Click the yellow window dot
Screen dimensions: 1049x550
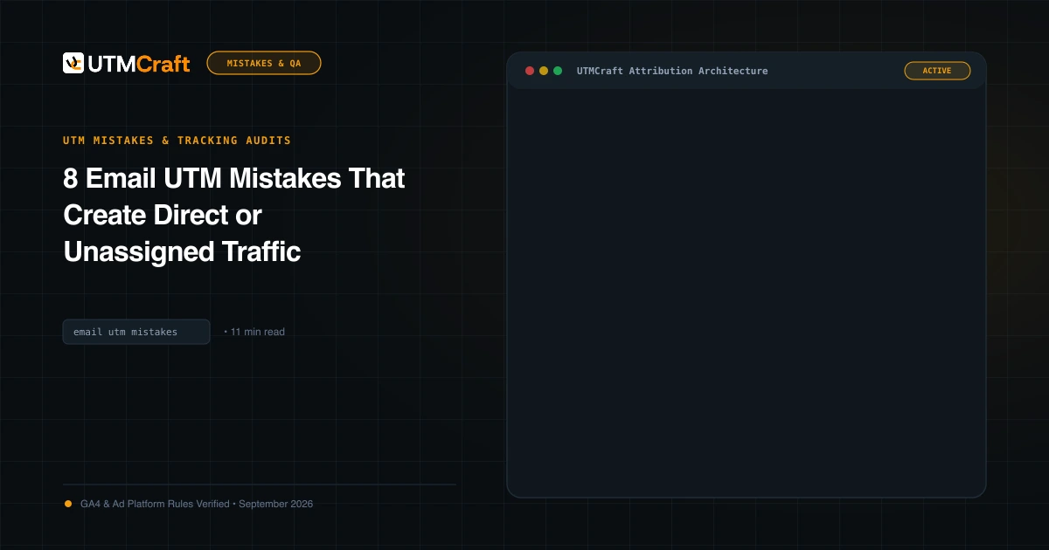[x=544, y=71]
